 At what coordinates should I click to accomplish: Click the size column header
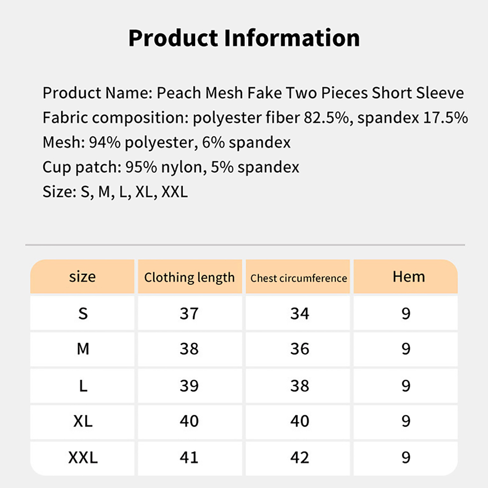click(x=82, y=277)
